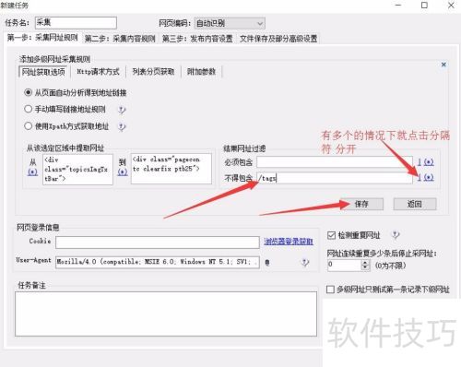Click the (*) wildcard link under 到
This screenshot has height=367, width=461.
(x=123, y=172)
